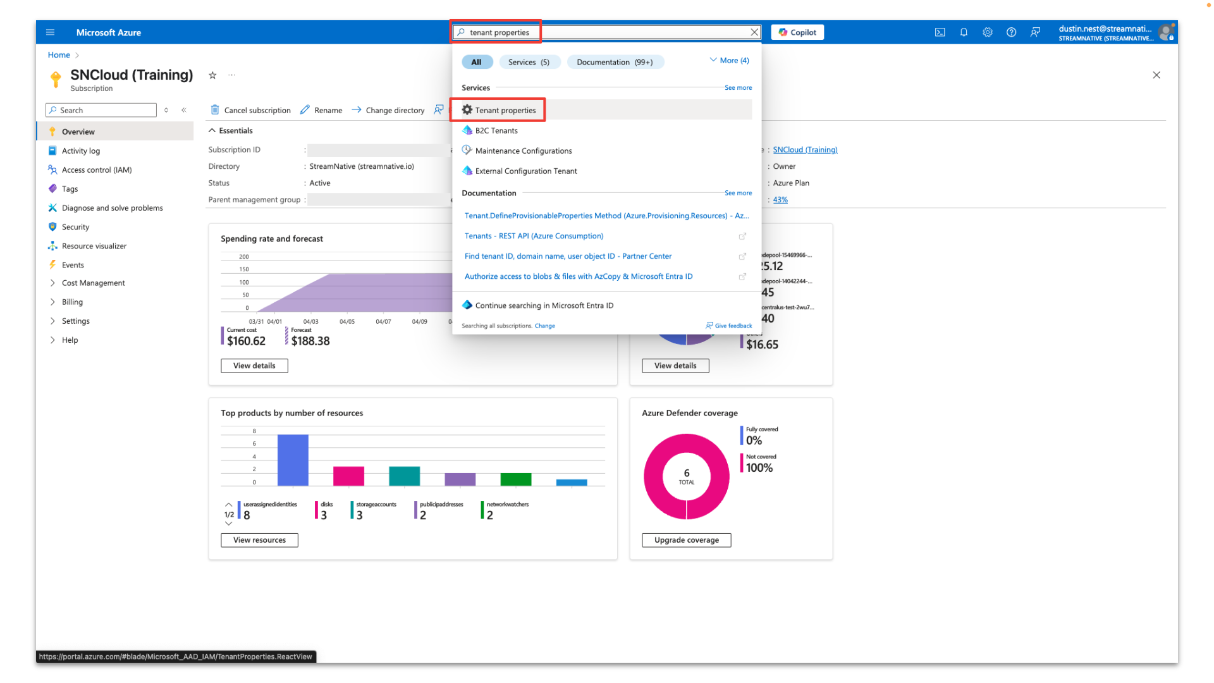Filter search results by Services (5)

tap(530, 61)
